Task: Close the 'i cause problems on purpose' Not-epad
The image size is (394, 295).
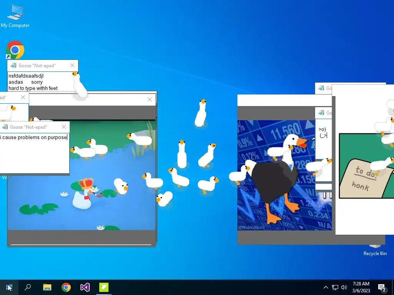Action: pyautogui.click(x=64, y=127)
